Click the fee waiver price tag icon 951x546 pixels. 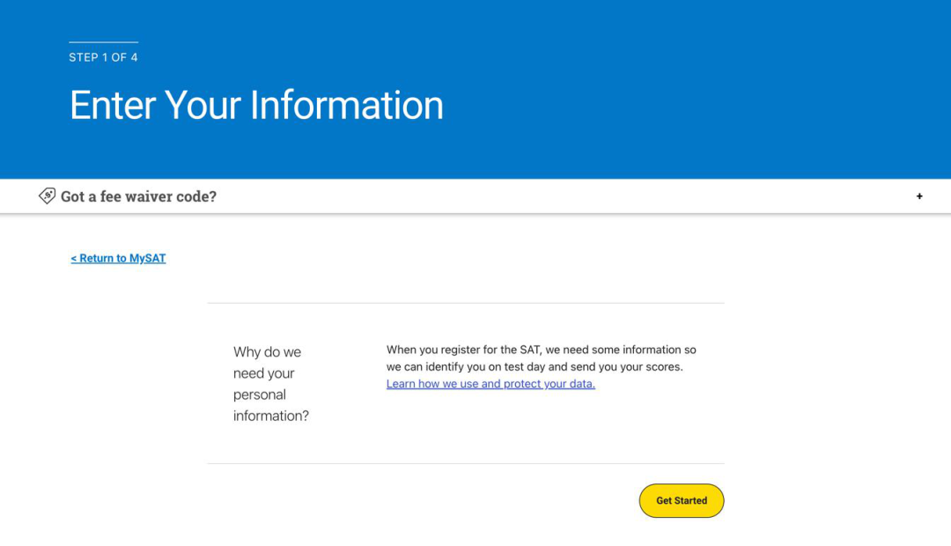47,196
